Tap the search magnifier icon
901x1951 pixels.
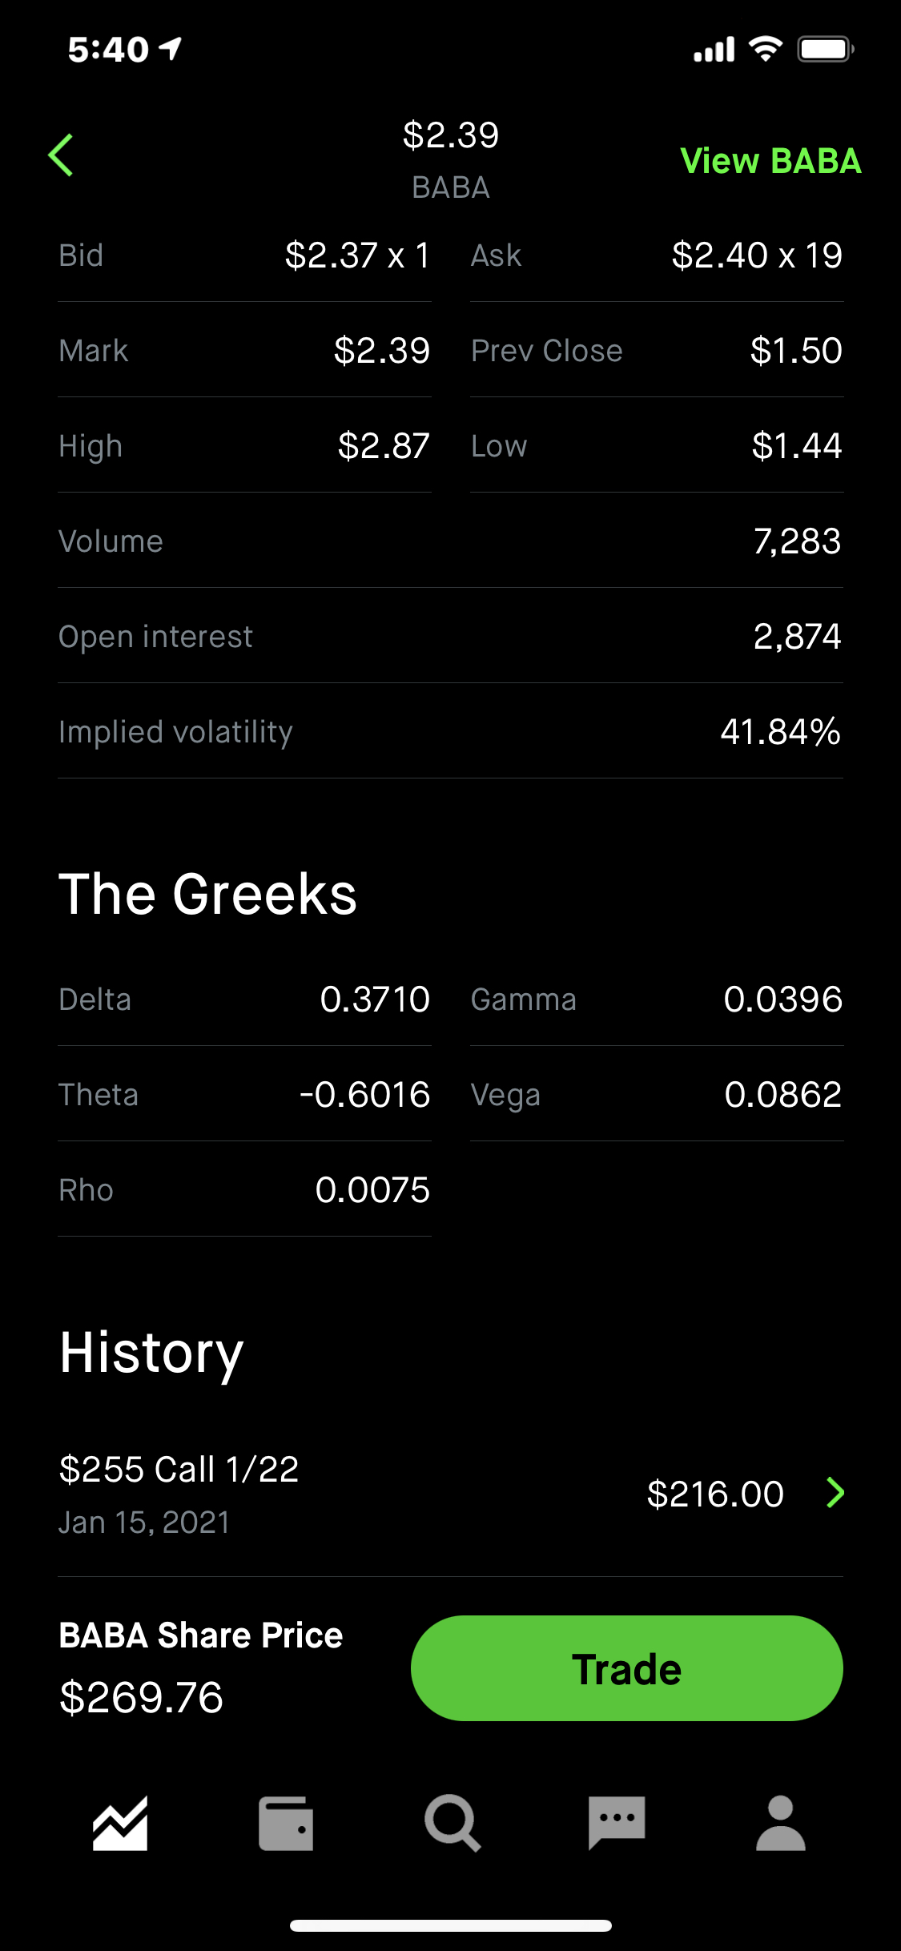pos(453,1824)
